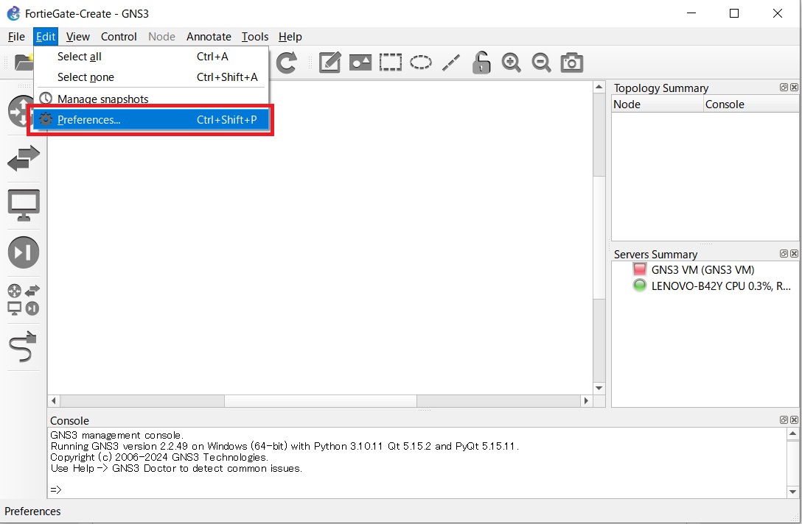The image size is (802, 524).
Task: Click the Console column header in Topology Summary
Action: [x=751, y=105]
